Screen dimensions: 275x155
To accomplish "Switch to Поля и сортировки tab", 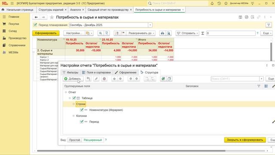I will 96,72.
